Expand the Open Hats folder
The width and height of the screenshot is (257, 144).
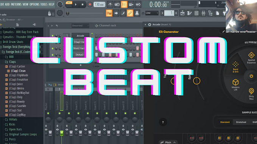[15, 129]
